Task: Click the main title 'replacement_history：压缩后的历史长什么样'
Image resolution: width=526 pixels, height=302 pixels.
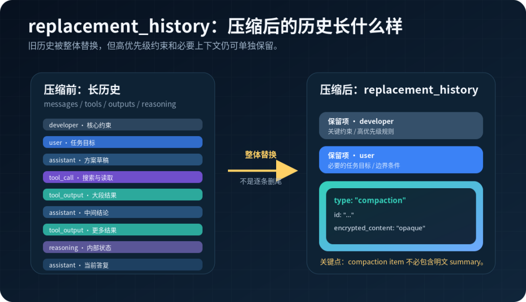Action: (x=215, y=26)
